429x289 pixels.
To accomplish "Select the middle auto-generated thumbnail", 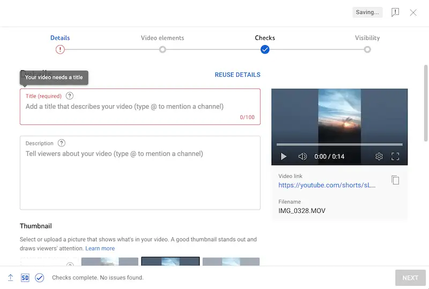I will (171, 262).
